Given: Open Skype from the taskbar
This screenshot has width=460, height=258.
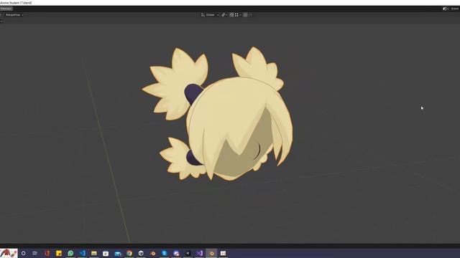Looking at the screenshot, I should tap(165, 253).
